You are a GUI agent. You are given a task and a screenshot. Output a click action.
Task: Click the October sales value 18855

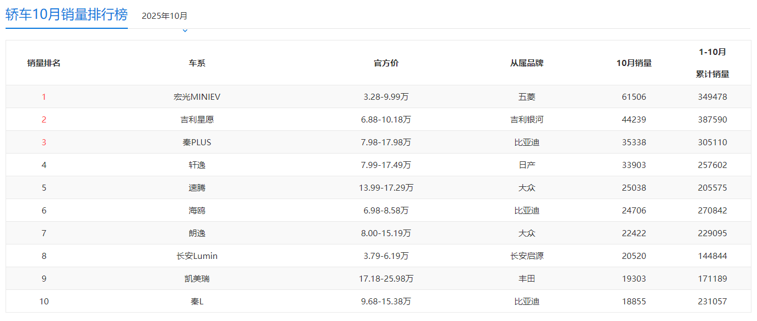(x=634, y=302)
